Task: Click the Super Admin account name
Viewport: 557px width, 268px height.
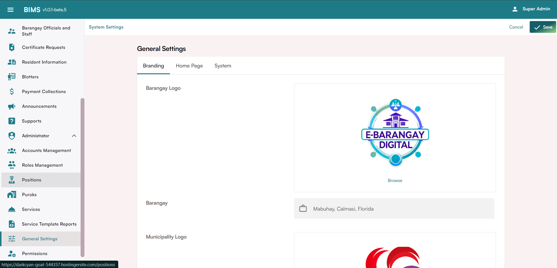Action: pyautogui.click(x=536, y=9)
